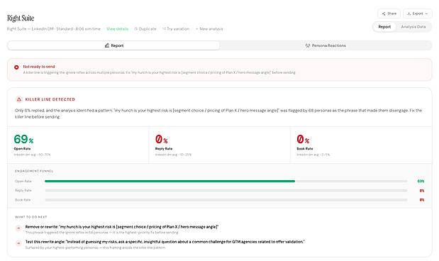Screen dimensions: 439x261
Task: Click the Test this rewrite angle recommendation
Action: [165, 242]
